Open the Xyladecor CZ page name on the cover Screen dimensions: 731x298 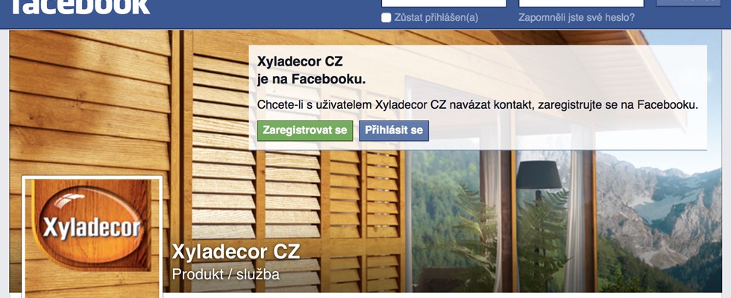pyautogui.click(x=236, y=252)
